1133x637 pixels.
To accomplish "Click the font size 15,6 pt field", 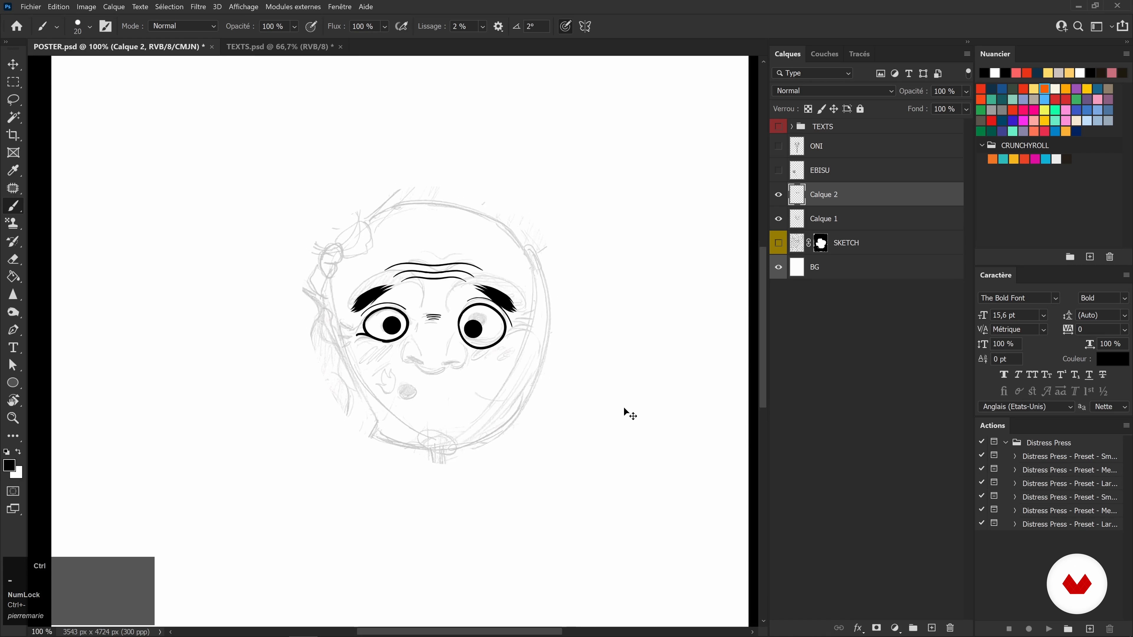I will (1015, 315).
